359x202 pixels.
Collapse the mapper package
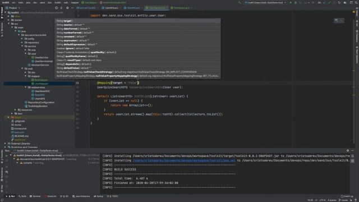(26, 76)
